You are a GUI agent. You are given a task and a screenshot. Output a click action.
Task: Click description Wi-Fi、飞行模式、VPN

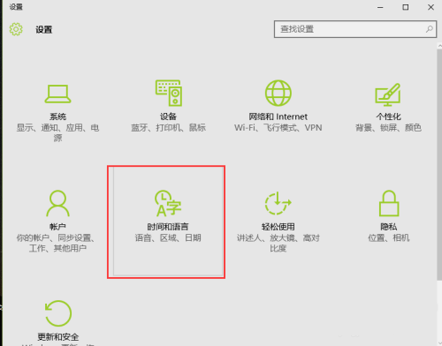click(x=278, y=128)
